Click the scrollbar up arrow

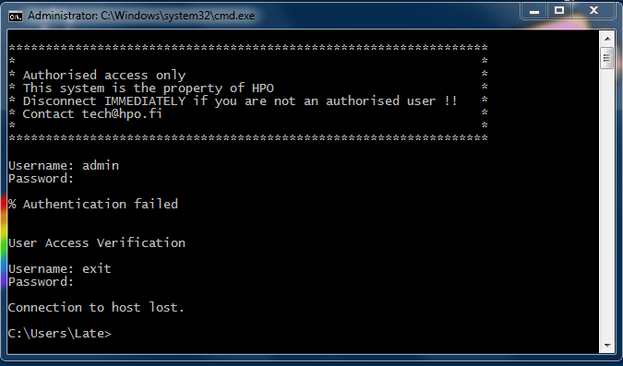point(606,39)
